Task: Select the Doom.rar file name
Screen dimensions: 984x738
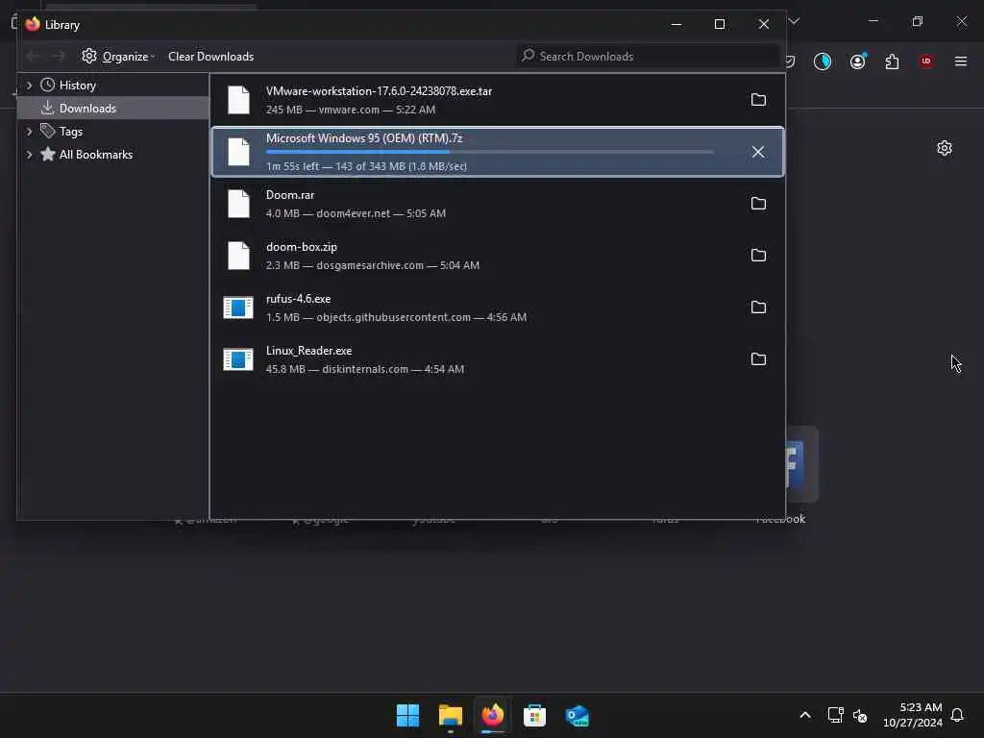Action: (x=290, y=195)
